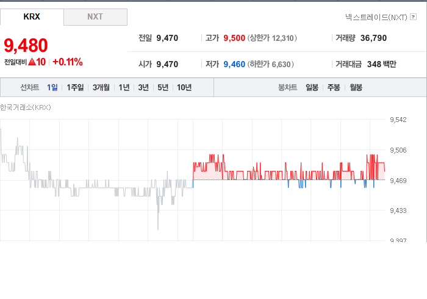Show the 월봉 monthly candlestick chart

(x=356, y=87)
